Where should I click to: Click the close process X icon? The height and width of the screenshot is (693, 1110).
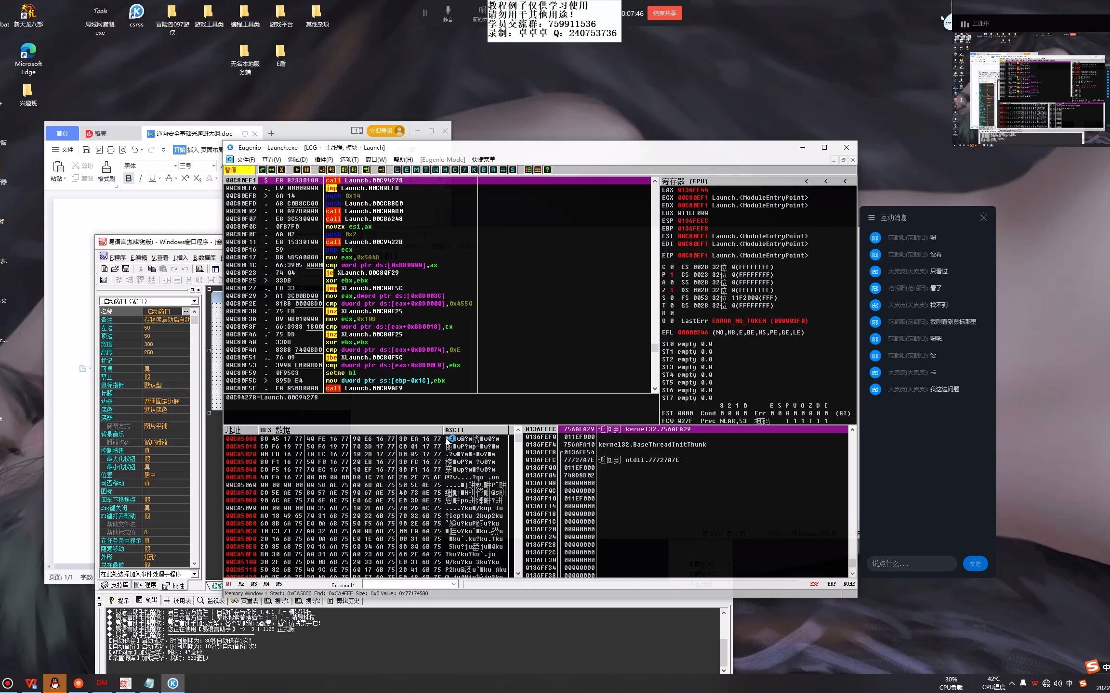(281, 170)
